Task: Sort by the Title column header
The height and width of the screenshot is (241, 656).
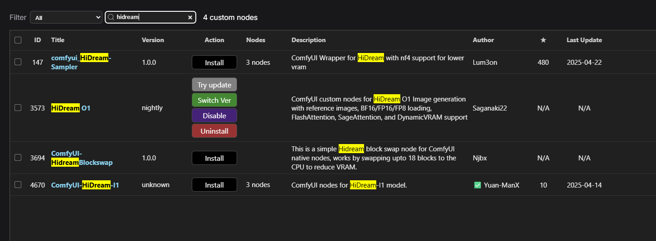Action: pos(58,40)
